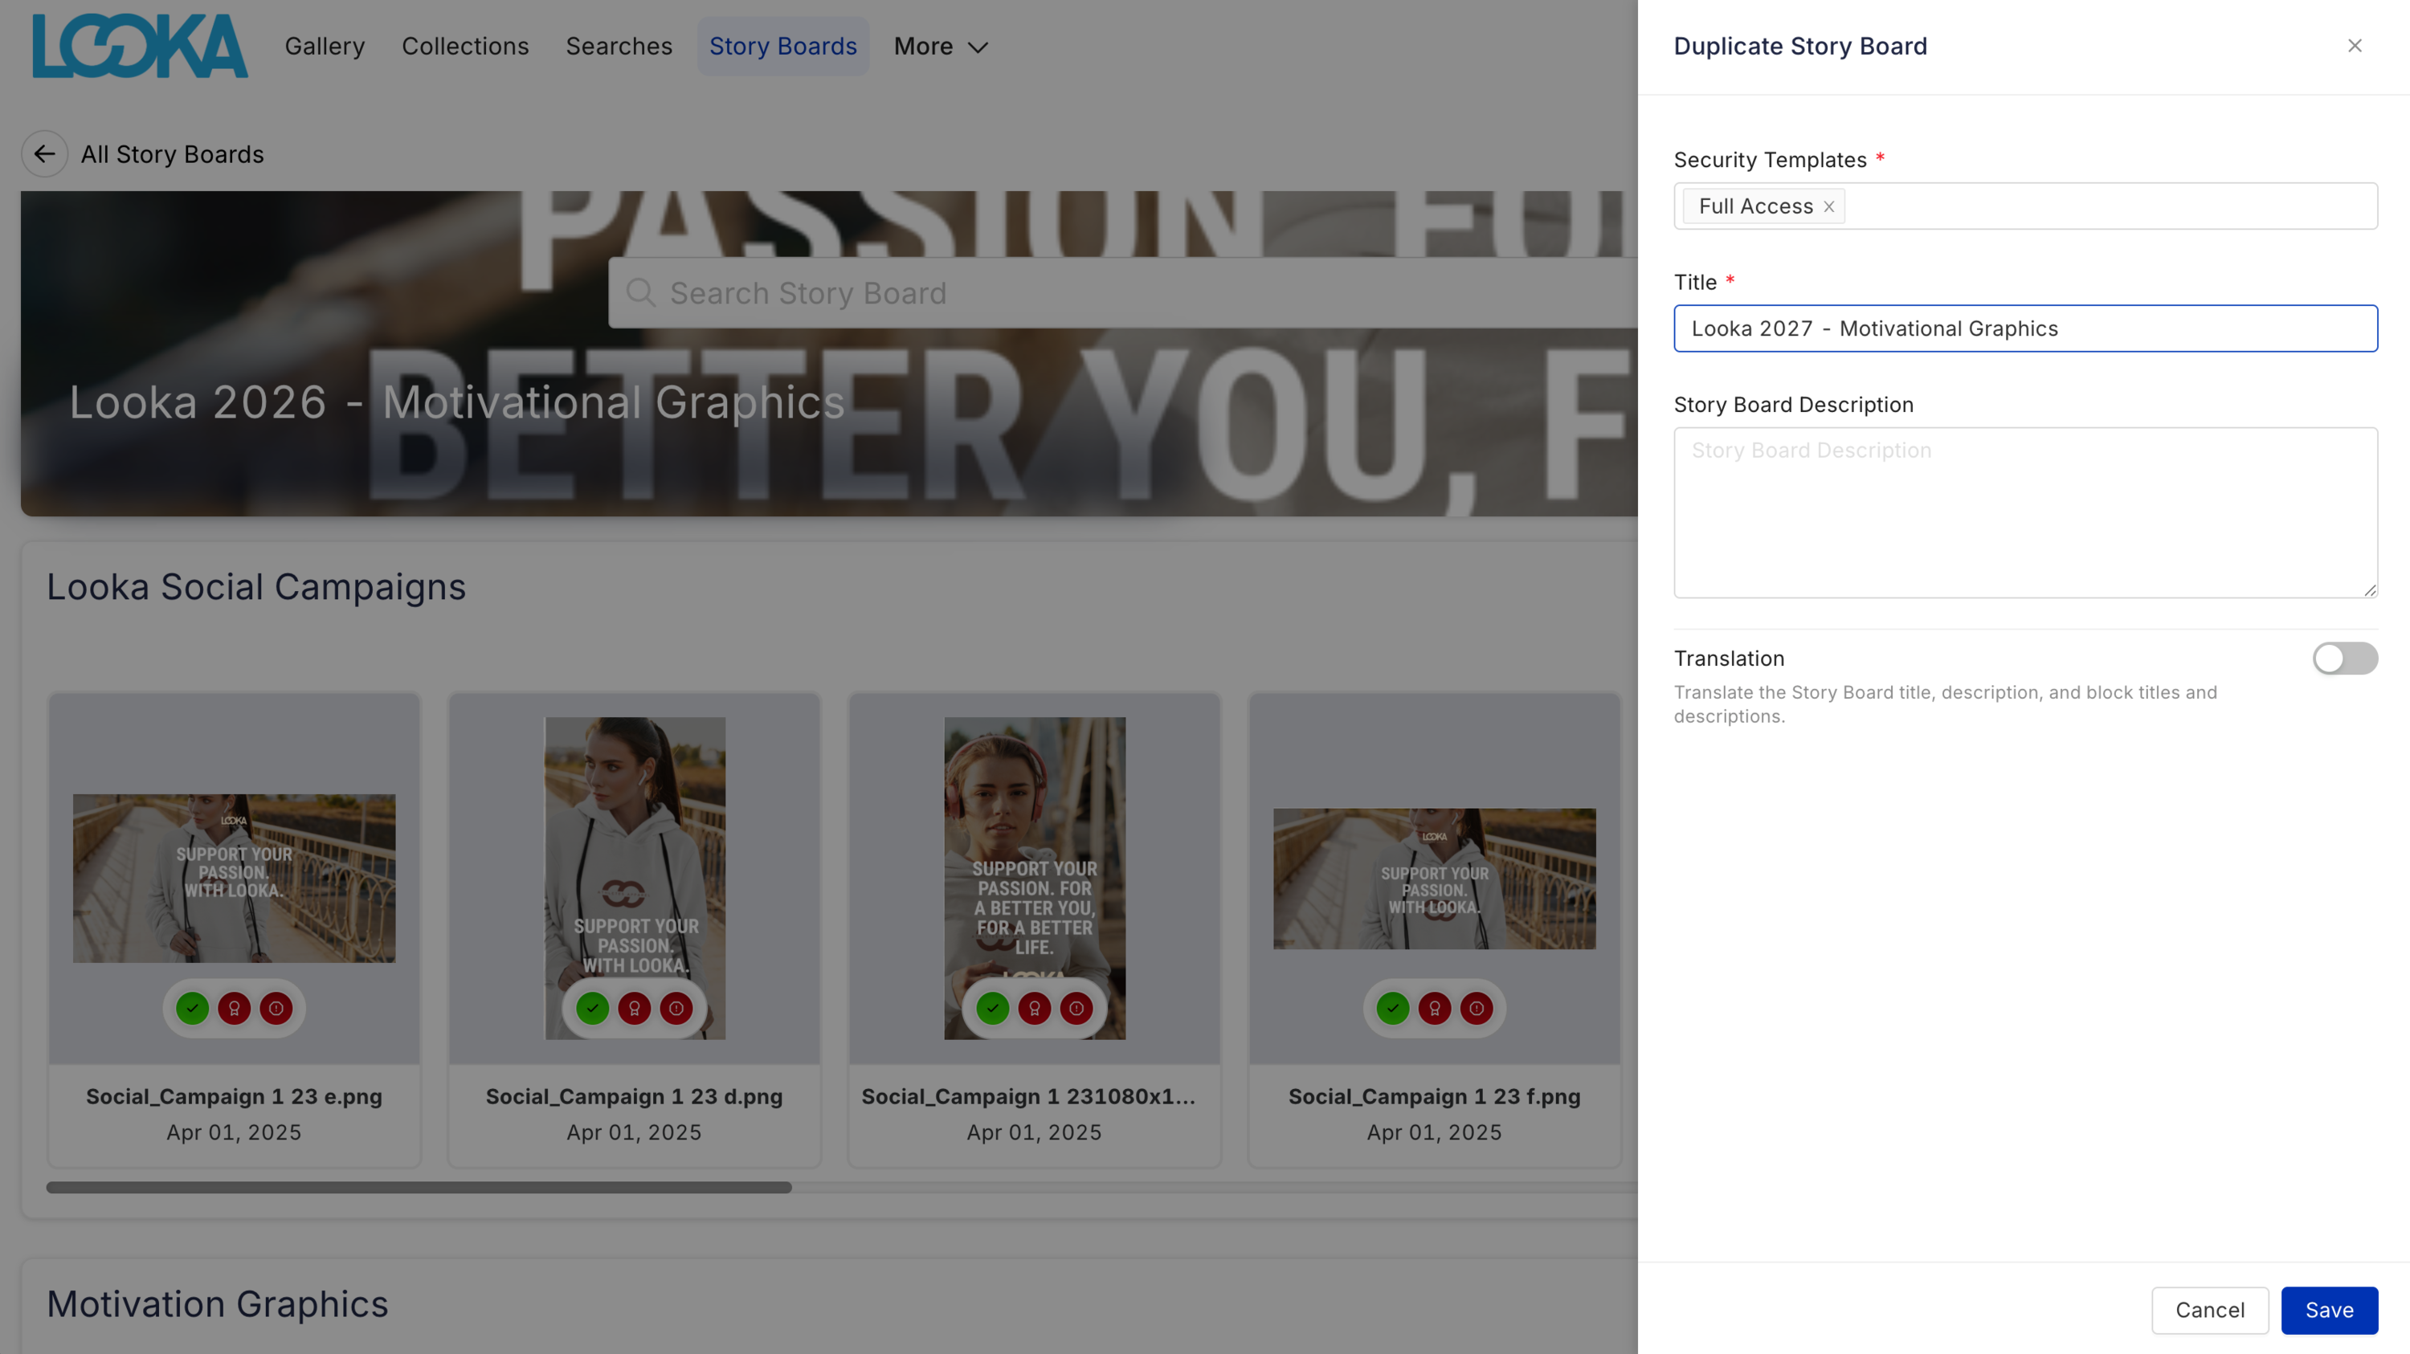
Task: Open the Security Templates selection field
Action: pos(2025,206)
